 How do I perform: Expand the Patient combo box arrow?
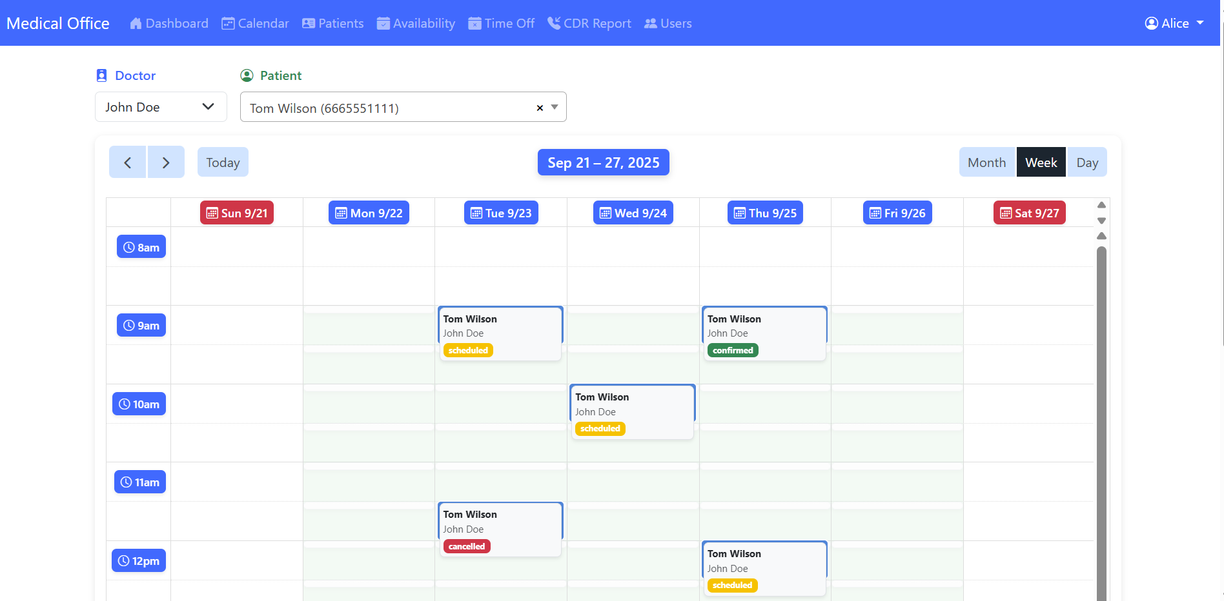point(555,108)
